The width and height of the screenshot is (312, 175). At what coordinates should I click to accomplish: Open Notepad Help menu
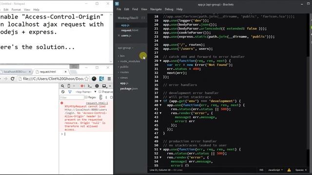(36, 10)
